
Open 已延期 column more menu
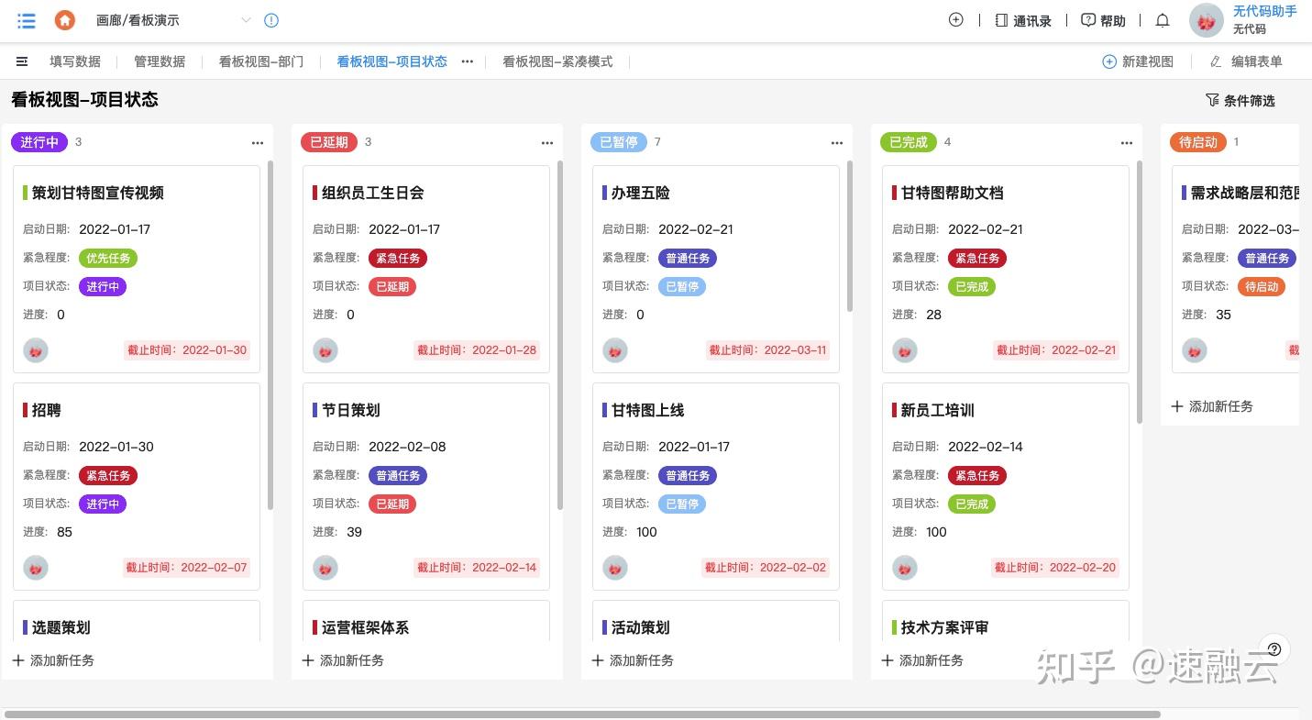[547, 142]
